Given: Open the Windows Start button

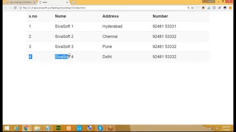Looking at the screenshot, I should click(7, 128).
